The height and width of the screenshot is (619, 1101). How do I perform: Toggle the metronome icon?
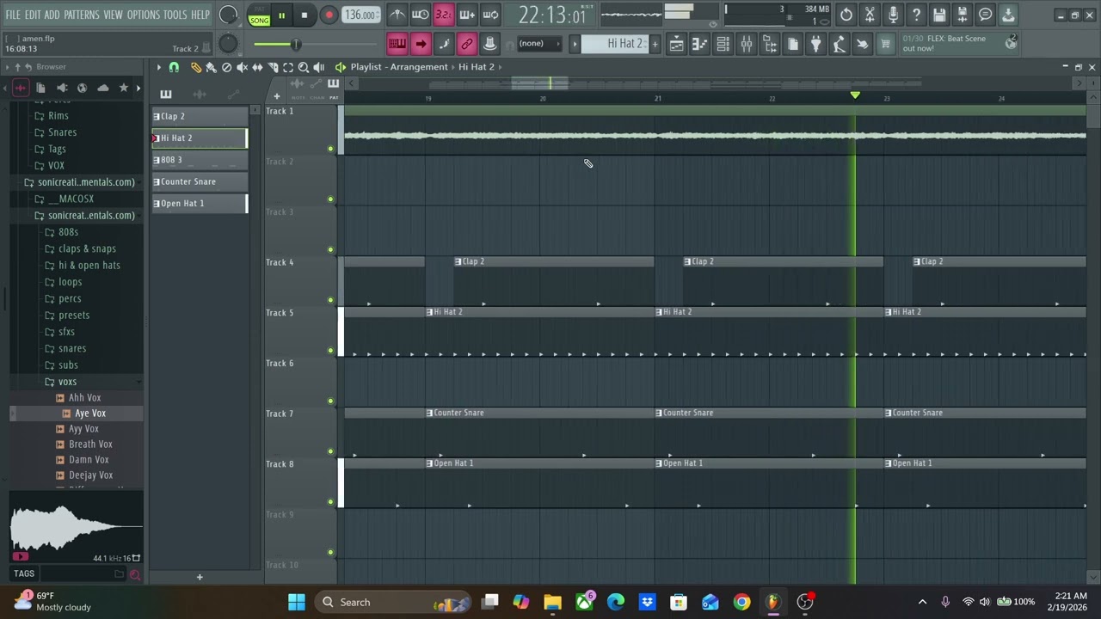tap(397, 14)
